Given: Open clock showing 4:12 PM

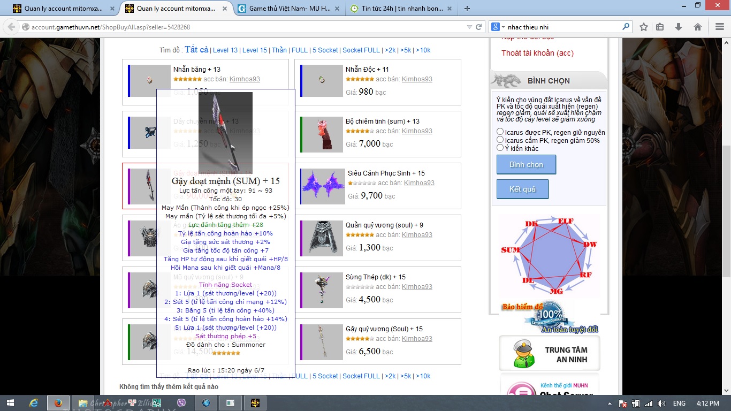Looking at the screenshot, I should [707, 403].
